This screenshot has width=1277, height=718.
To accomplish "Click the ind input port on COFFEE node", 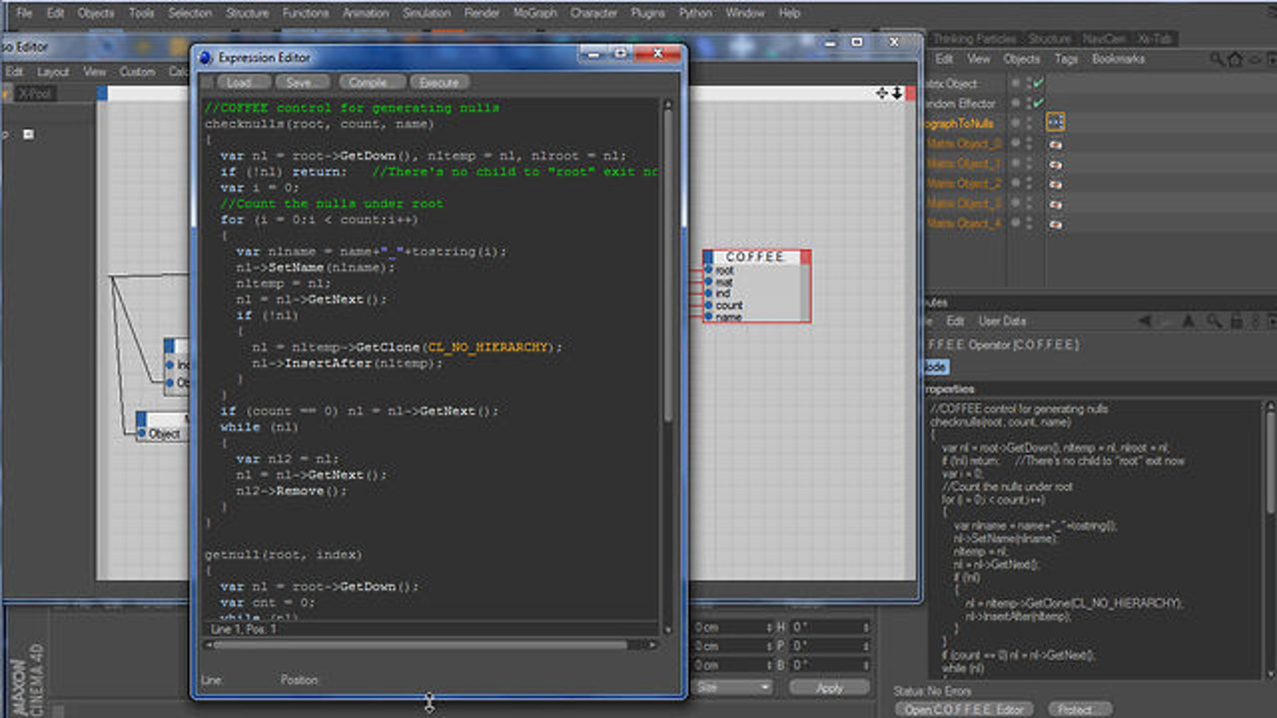I will 709,293.
